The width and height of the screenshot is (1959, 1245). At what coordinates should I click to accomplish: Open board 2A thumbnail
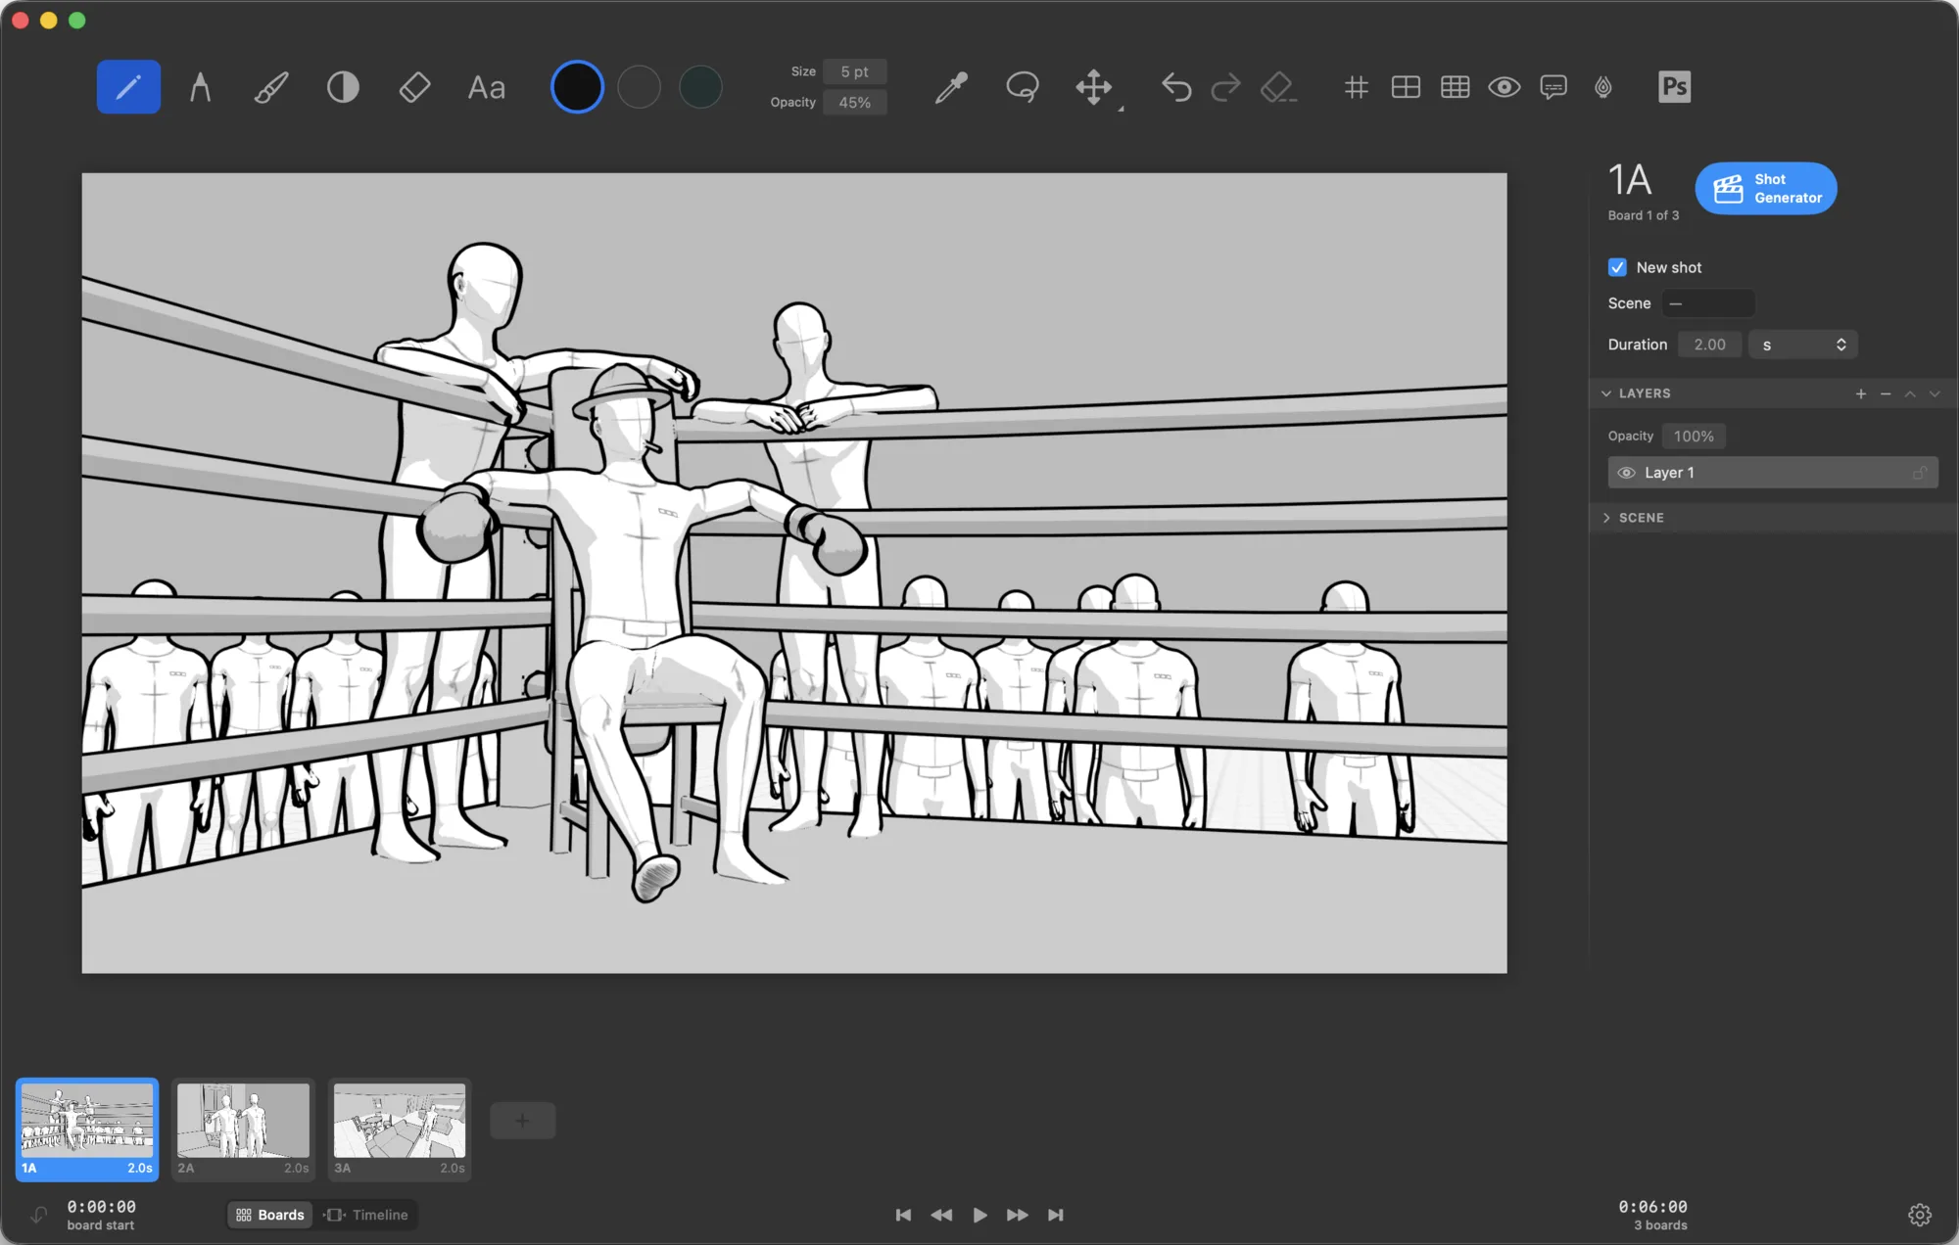[243, 1130]
